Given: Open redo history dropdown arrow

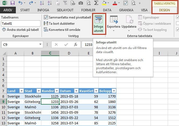Looking at the screenshot, I should [x=35, y=3].
